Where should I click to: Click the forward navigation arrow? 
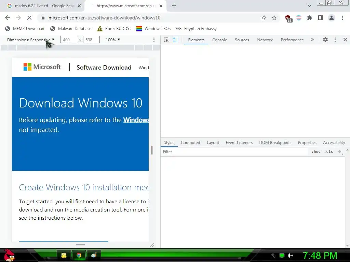pyautogui.click(x=18, y=18)
